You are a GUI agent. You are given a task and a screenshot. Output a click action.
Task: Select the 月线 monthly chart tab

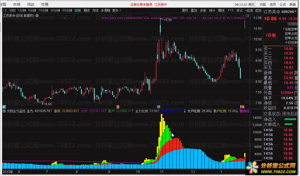tap(95, 10)
